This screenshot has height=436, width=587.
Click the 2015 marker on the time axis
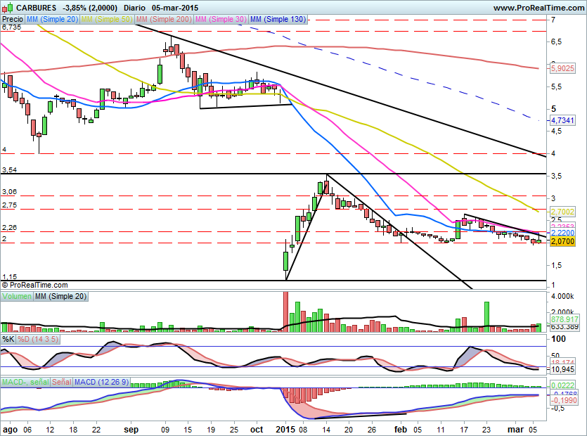point(285,428)
